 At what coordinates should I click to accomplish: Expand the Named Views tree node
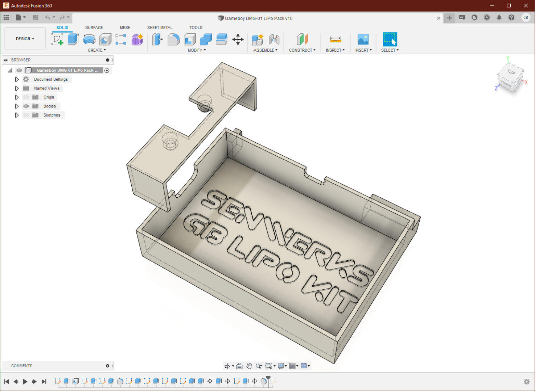click(x=17, y=88)
